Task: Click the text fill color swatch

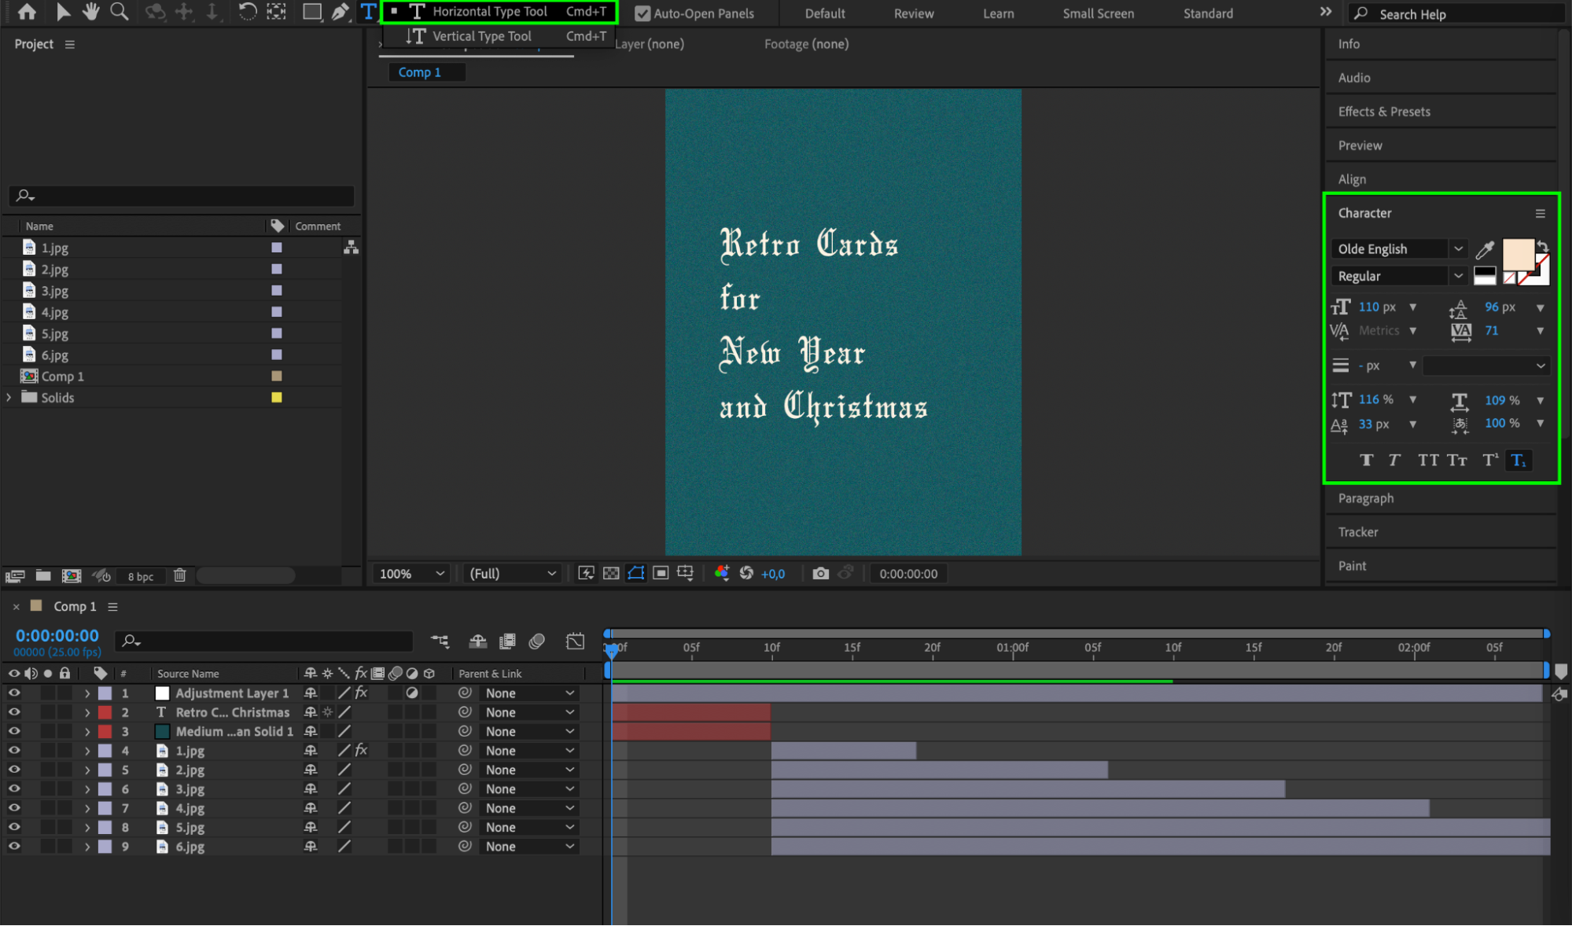Action: click(x=1517, y=255)
